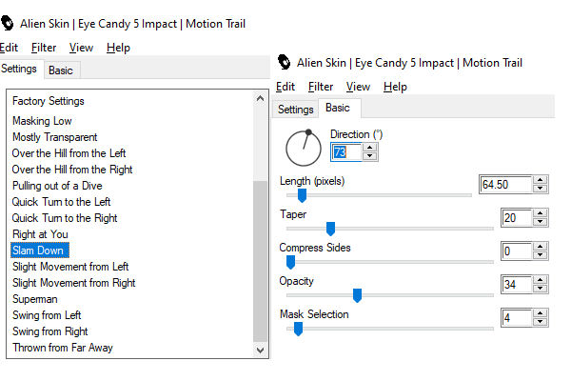Click the settings list scroll up arrow
This screenshot has width=571, height=381.
(x=260, y=98)
